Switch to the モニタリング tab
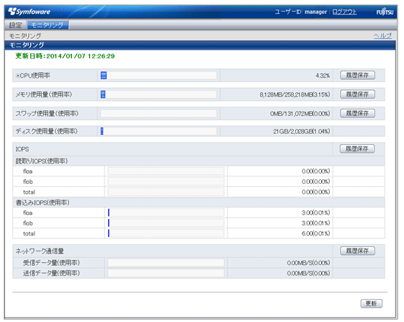The width and height of the screenshot is (404, 322). click(48, 25)
